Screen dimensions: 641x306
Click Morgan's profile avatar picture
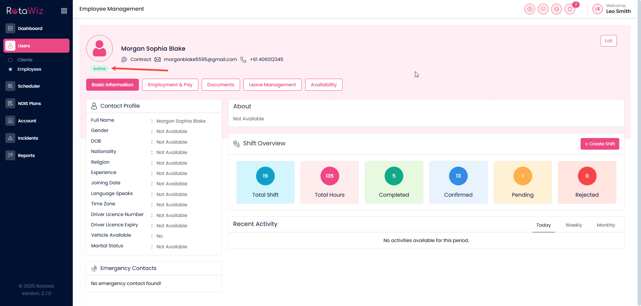pos(99,48)
